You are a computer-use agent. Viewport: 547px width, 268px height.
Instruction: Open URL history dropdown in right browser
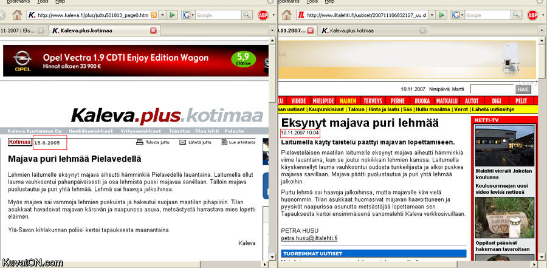[x=432, y=15]
